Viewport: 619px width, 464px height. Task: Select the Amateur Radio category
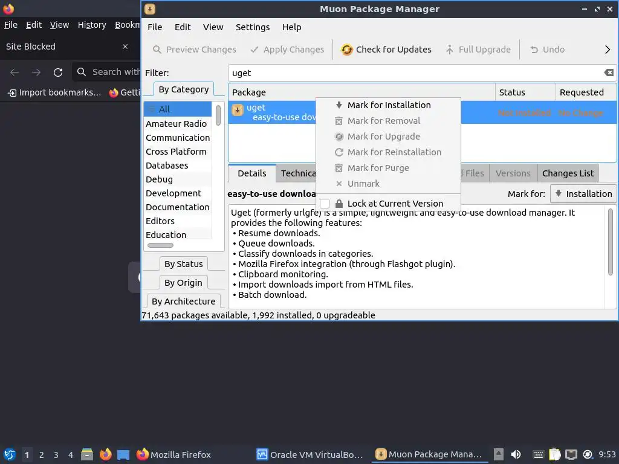click(178, 124)
